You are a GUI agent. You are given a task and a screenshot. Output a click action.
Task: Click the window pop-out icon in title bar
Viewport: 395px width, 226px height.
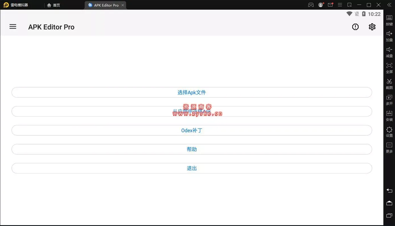coord(350,5)
